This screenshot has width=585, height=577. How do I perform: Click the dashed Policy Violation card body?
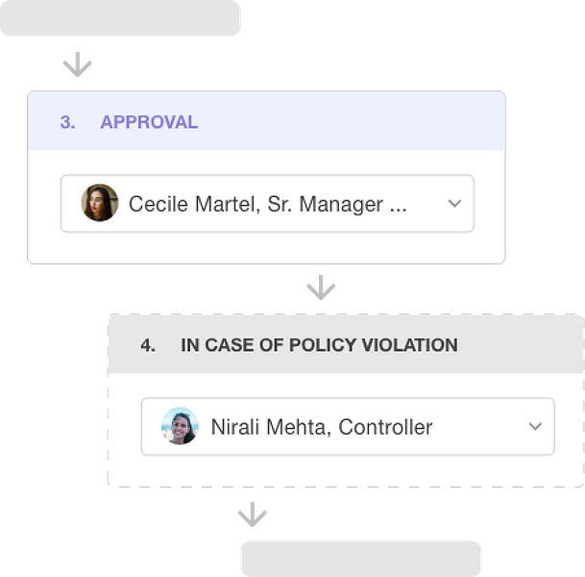(346, 470)
